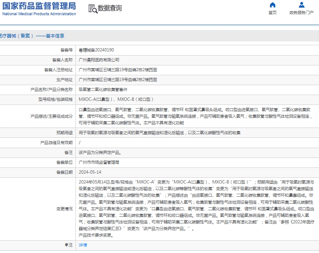Click the 备案单位 row label
319x253 pixels.
click(x=64, y=162)
